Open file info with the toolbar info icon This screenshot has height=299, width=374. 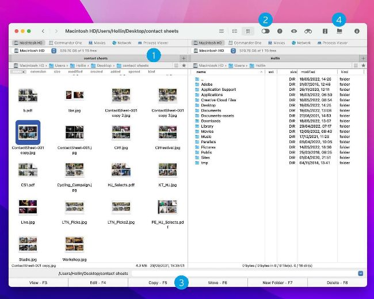click(x=280, y=31)
